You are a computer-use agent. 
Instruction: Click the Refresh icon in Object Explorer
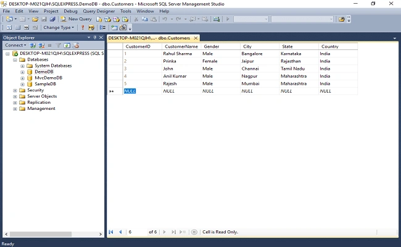[67, 46]
